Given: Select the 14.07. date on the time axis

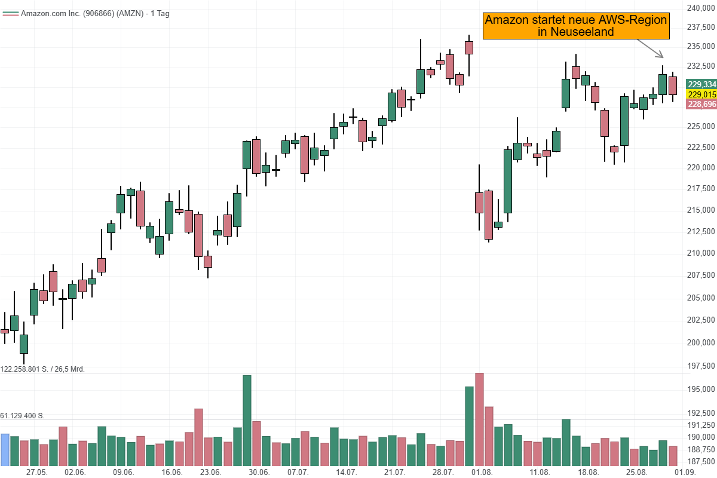Looking at the screenshot, I should pyautogui.click(x=346, y=473).
